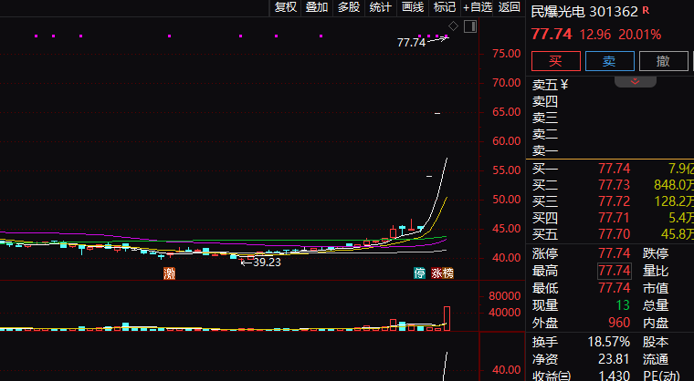Click the 停 event marker on chart
Image resolution: width=694 pixels, height=381 pixels.
(x=420, y=273)
